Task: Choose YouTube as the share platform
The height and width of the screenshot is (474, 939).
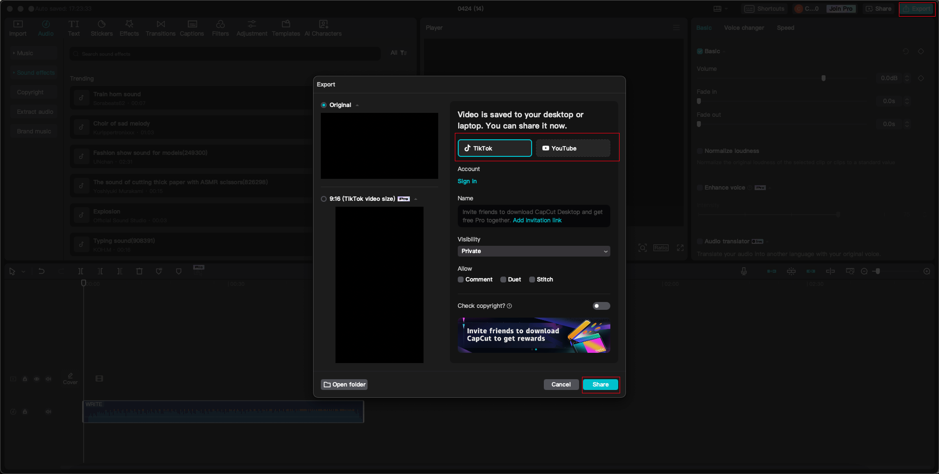Action: point(573,148)
